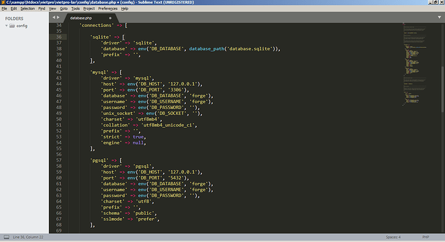Click line number 42 in gutter
Screen dimensions: 445x242
tap(59, 72)
